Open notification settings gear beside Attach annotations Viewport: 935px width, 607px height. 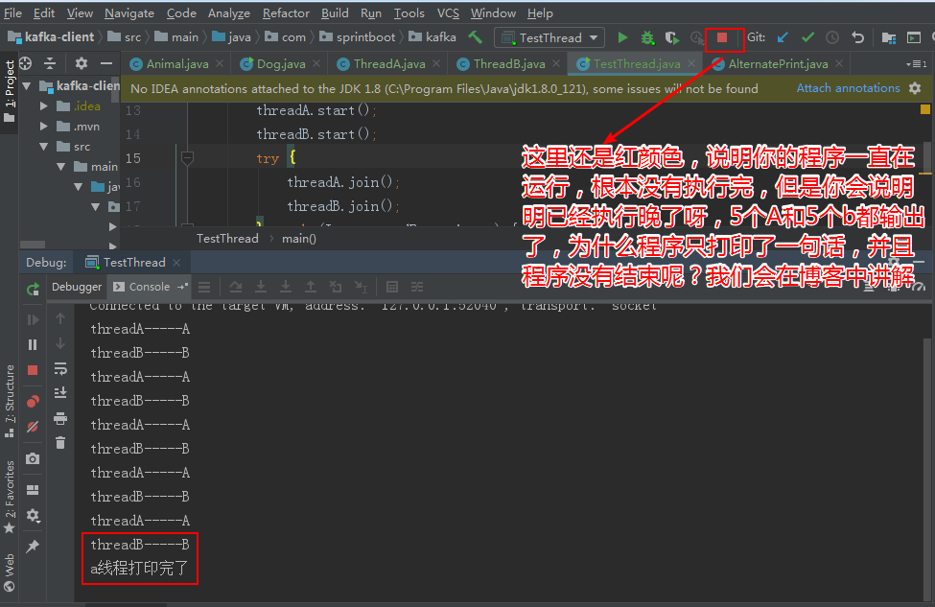coord(915,88)
